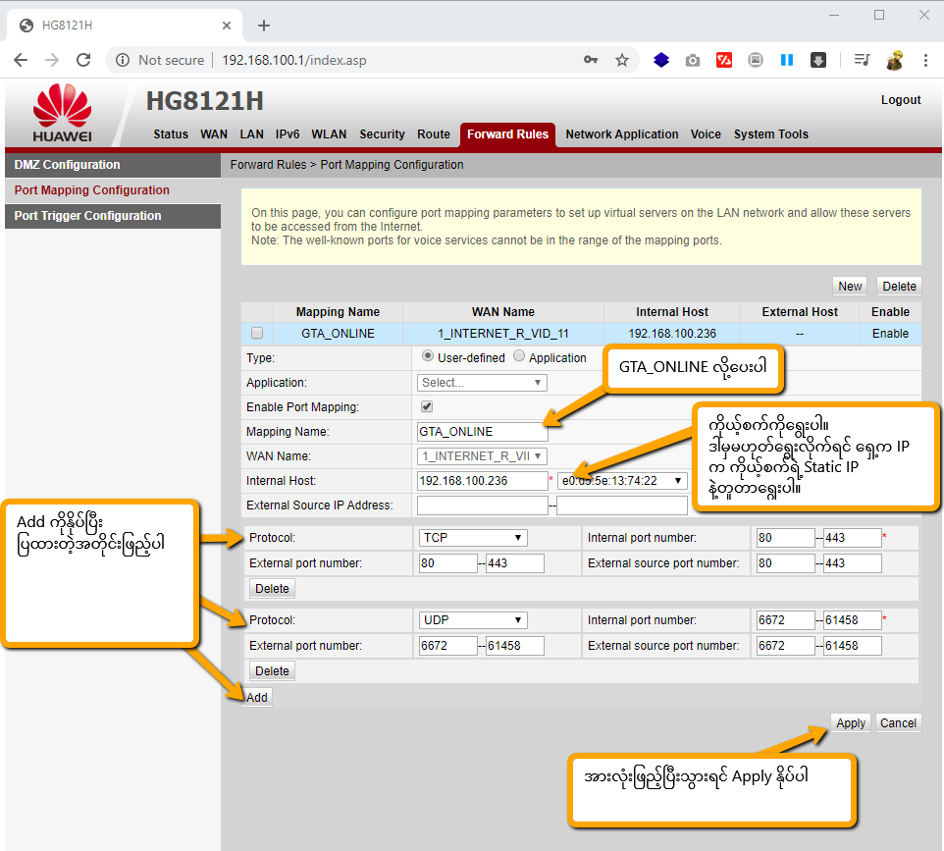Tick the checkbox for GTA_ONLINE row

tap(257, 333)
